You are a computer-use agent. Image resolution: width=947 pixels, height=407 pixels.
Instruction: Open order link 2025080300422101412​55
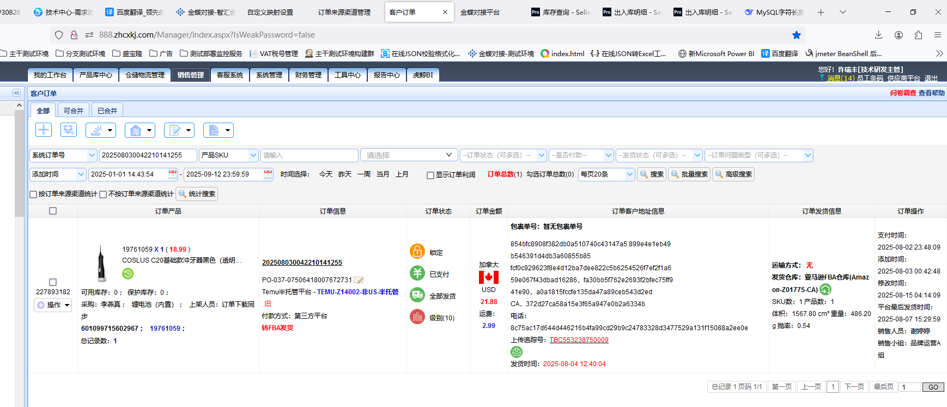pyautogui.click(x=302, y=263)
